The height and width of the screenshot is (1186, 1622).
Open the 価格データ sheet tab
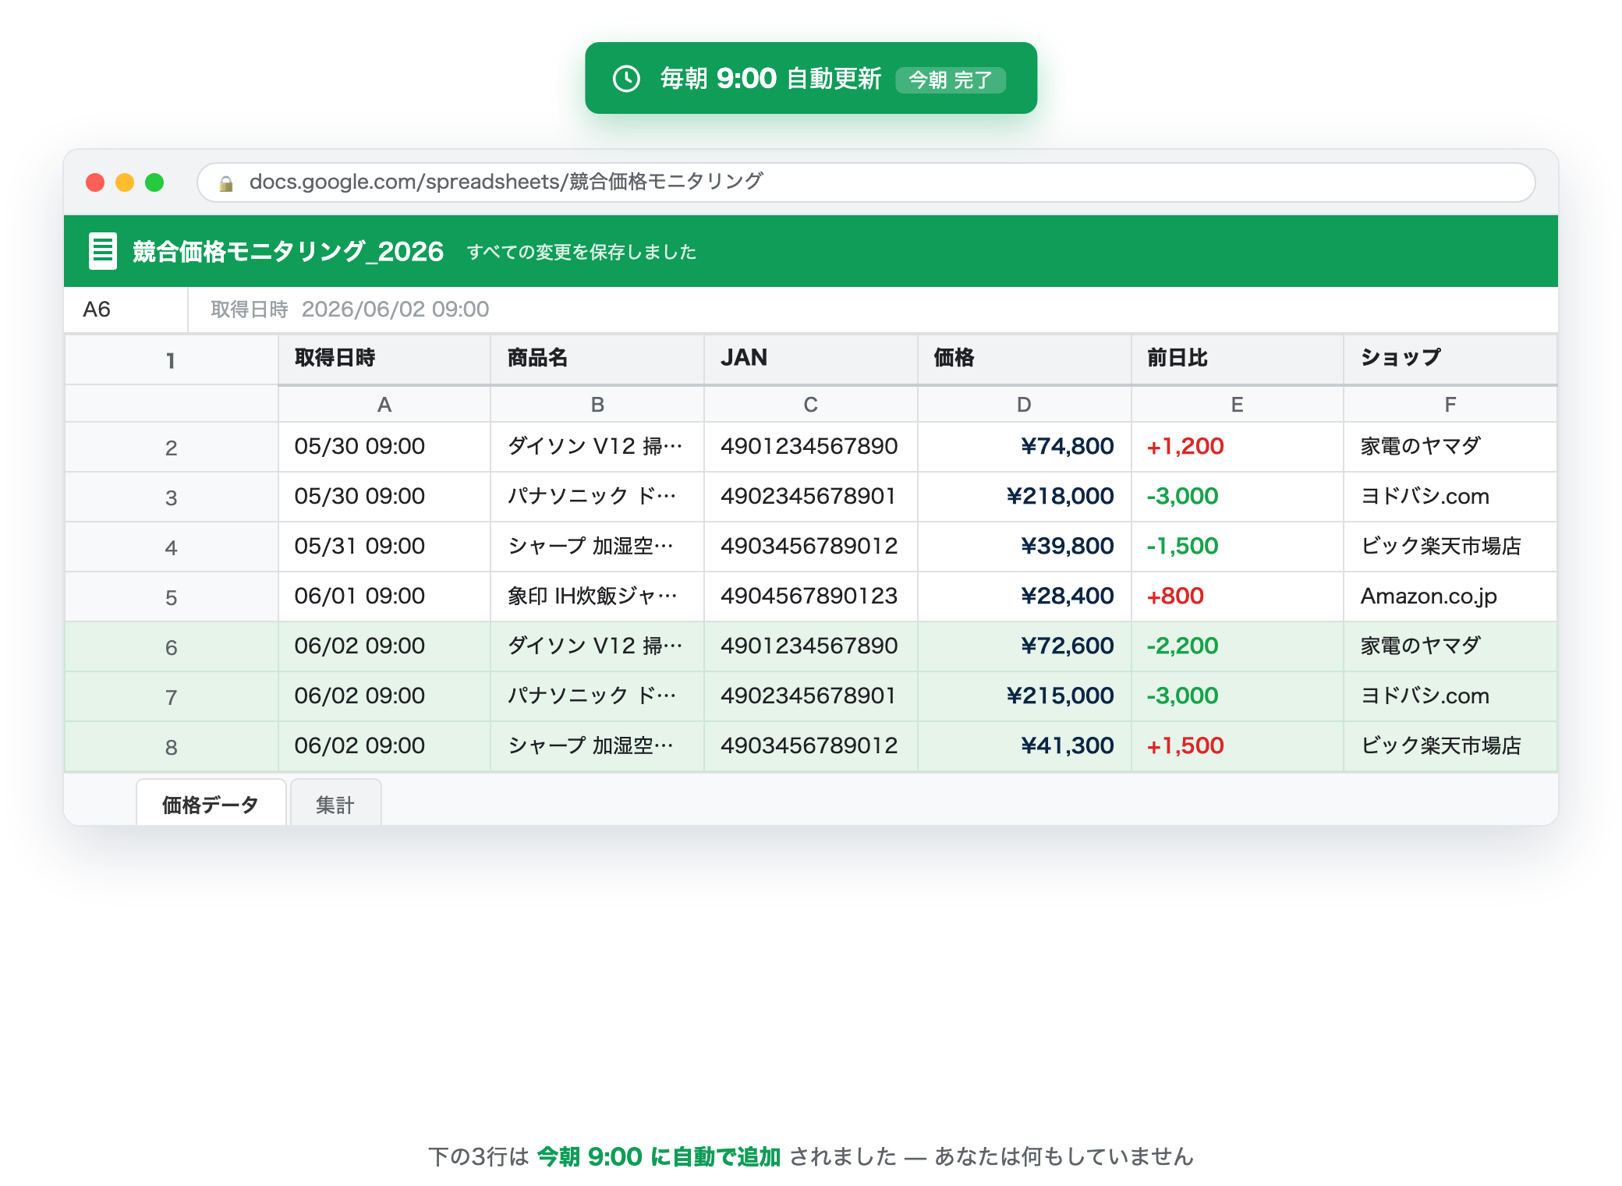click(211, 803)
